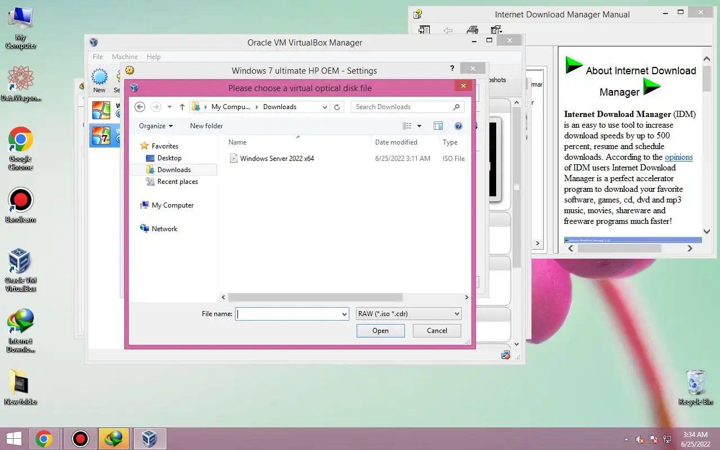Viewport: 720px width, 450px height.
Task: Open the Help menu in VirtualBox Manager
Action: pos(154,57)
